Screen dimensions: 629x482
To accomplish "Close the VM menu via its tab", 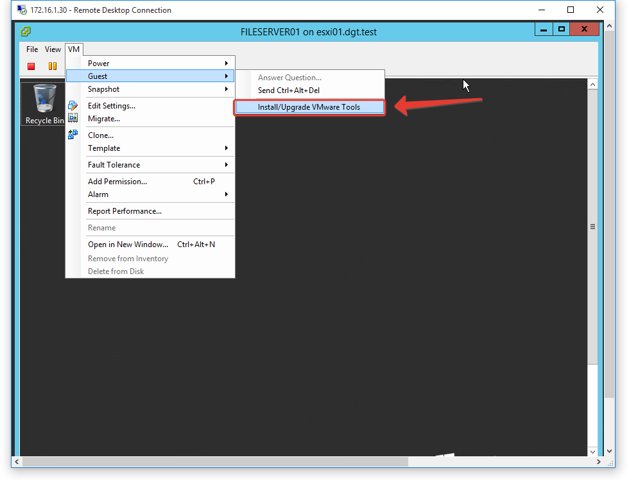I will [74, 49].
